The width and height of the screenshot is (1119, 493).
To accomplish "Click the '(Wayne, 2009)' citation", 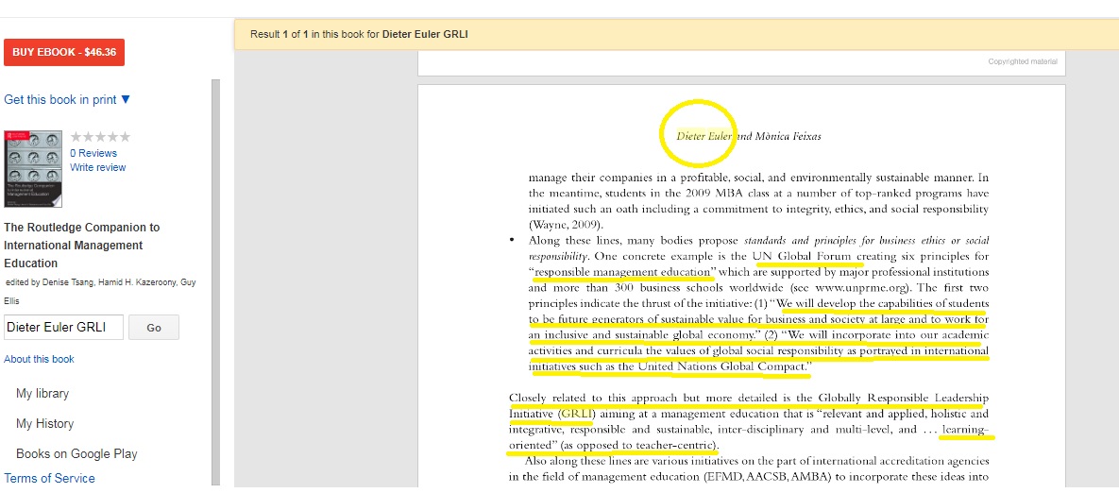I will (566, 225).
